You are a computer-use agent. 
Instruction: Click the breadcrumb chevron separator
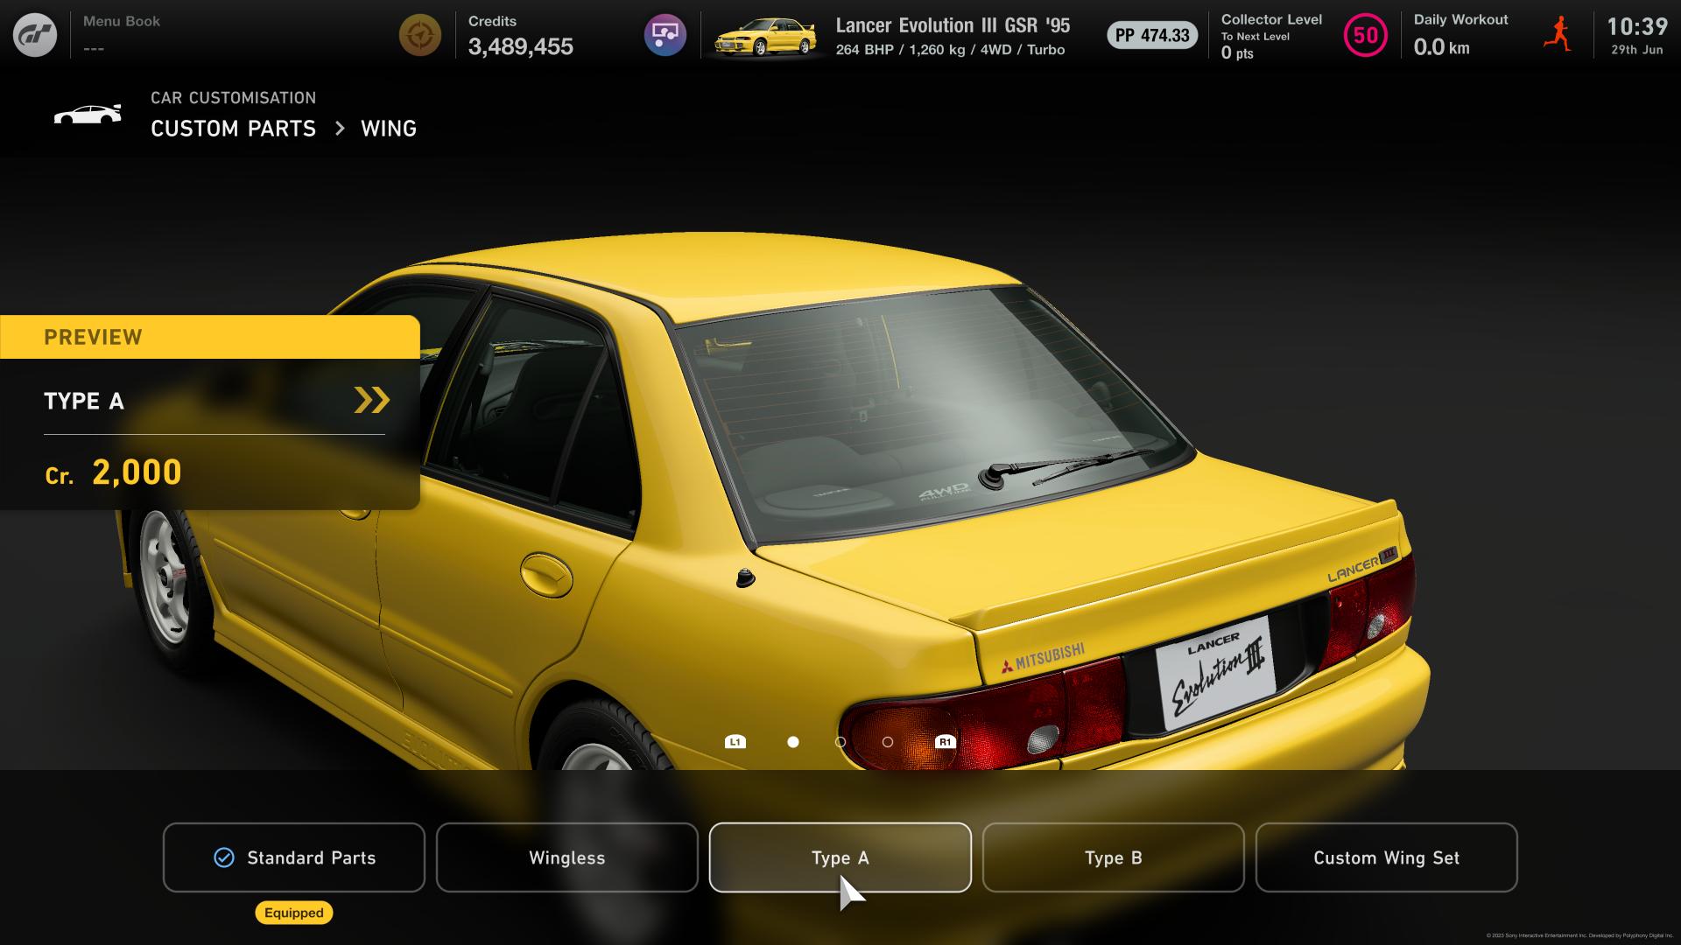click(340, 129)
